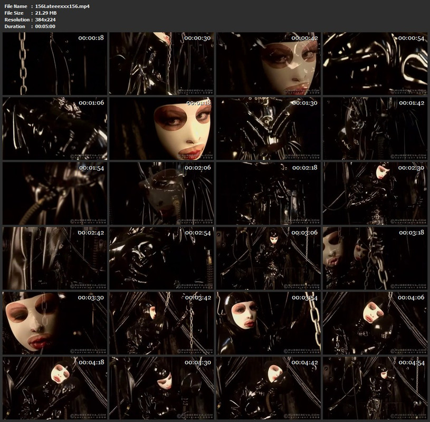View the frame at 00:04:30
The image size is (430, 422).
pos(161,388)
